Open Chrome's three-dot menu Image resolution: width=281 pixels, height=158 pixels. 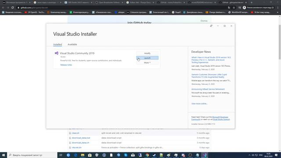click(278, 8)
